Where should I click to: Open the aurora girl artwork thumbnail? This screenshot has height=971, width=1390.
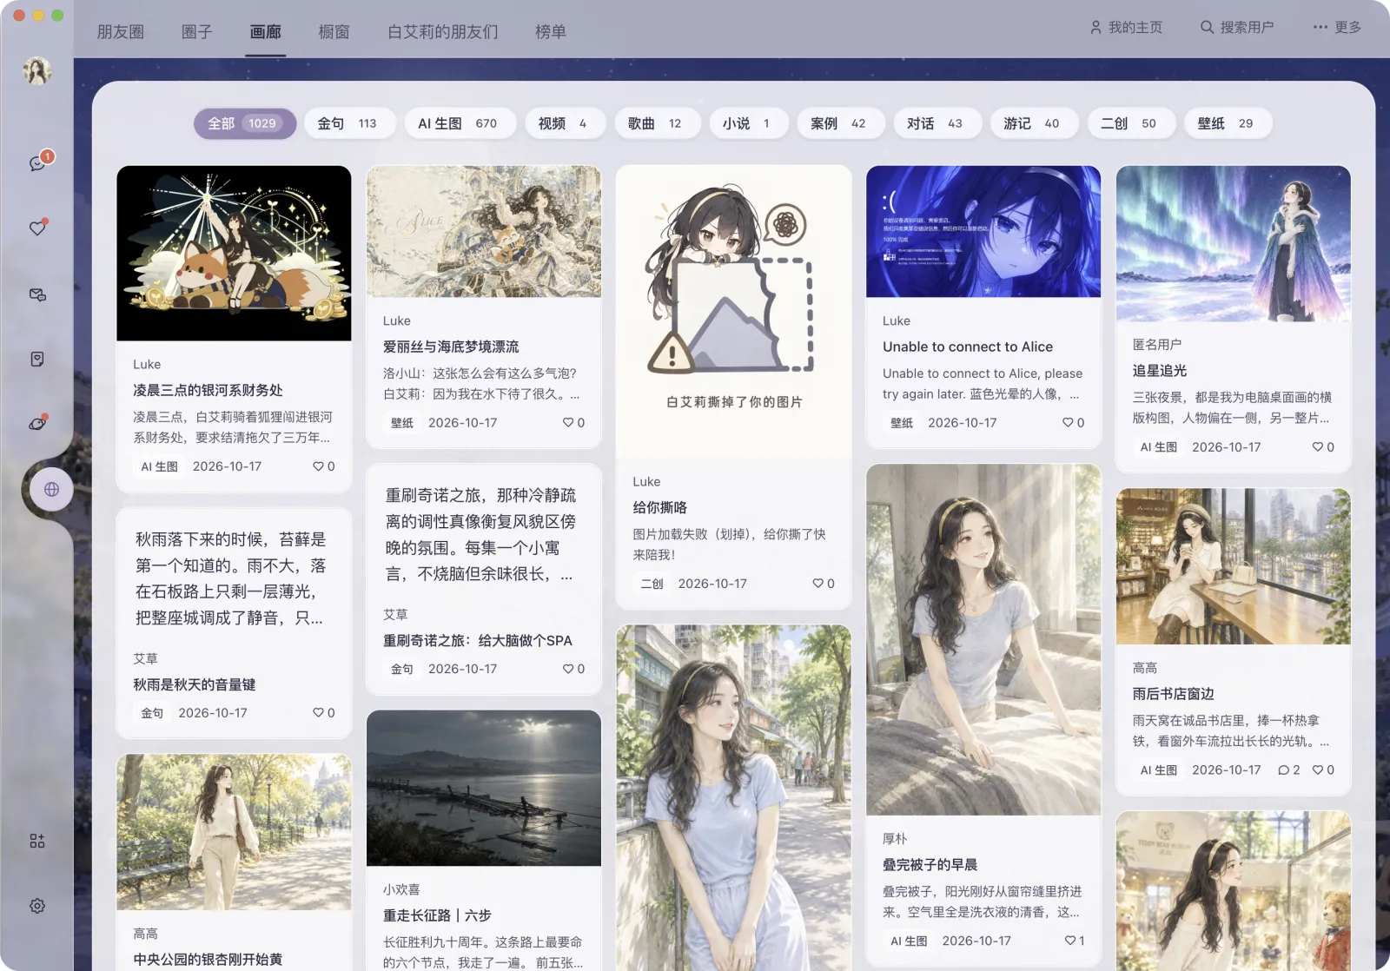(x=1233, y=243)
